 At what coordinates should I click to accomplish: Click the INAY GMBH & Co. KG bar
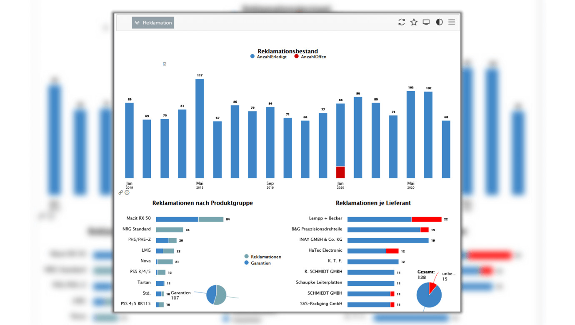(387, 240)
